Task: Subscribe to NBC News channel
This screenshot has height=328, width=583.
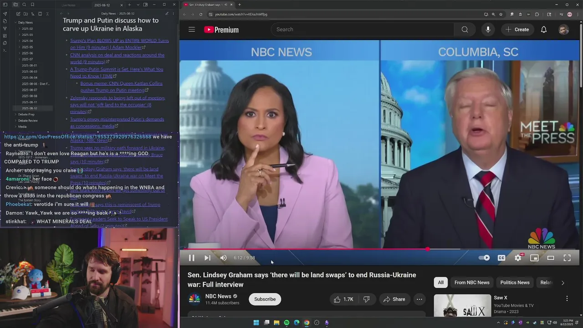Action: click(265, 299)
